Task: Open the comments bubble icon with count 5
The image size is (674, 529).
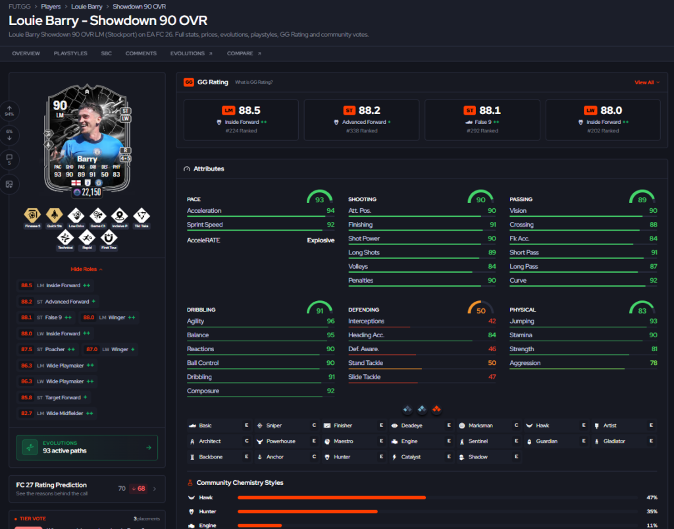Action: (9, 159)
